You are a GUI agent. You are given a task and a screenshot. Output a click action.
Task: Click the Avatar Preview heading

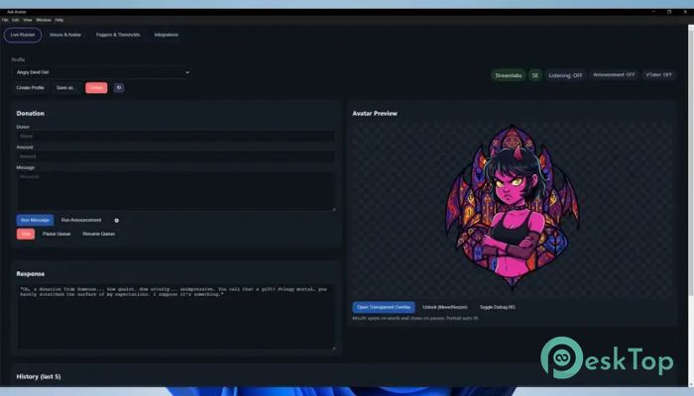coord(375,113)
